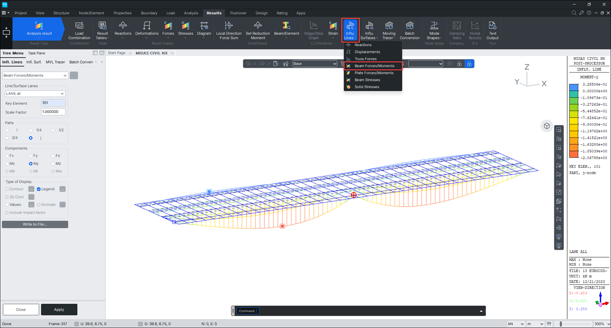Click the Apply button
Screen dimensions: 611x328
[59, 309]
